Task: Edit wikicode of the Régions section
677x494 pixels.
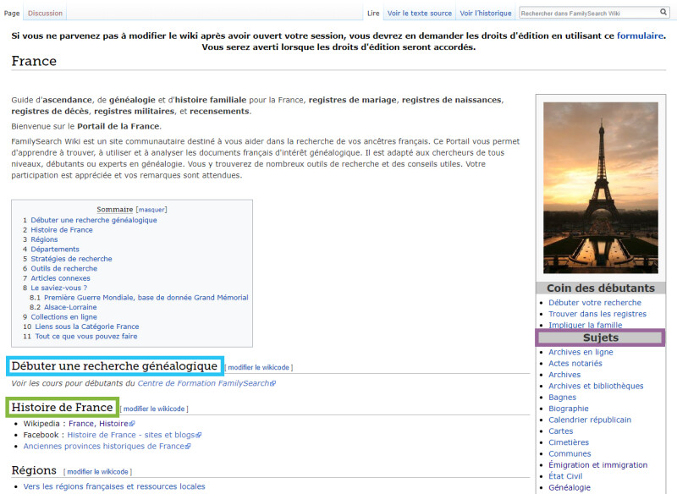Action: click(97, 472)
